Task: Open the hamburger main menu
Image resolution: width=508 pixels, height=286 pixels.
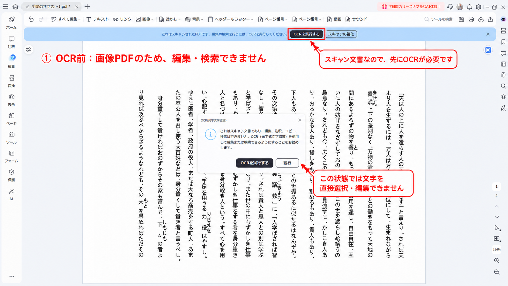Action: [5, 6]
